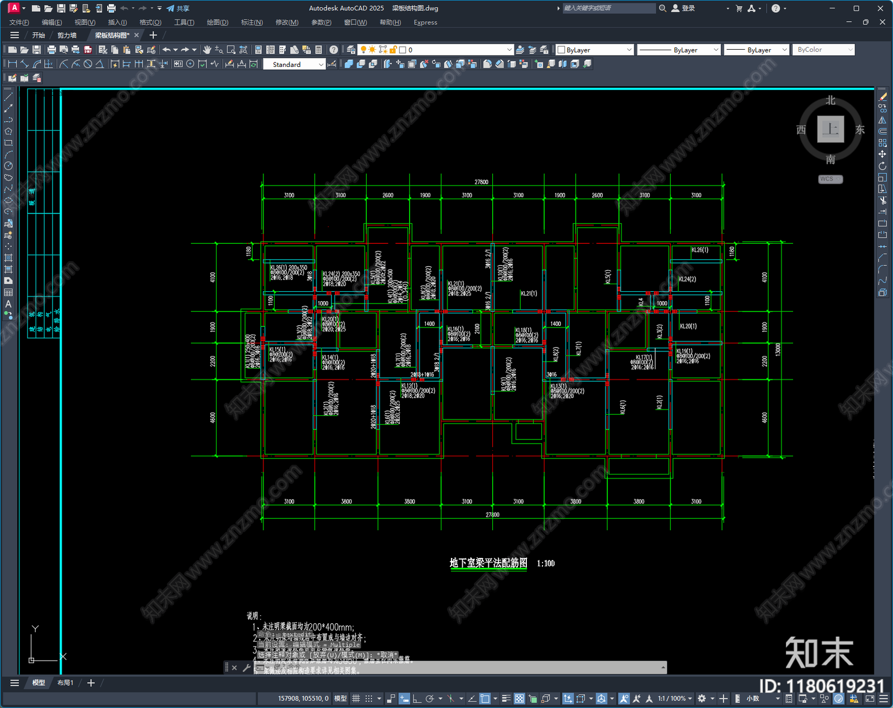Click the 登录 sign-in button
This screenshot has width=893, height=708.
pyautogui.click(x=683, y=8)
